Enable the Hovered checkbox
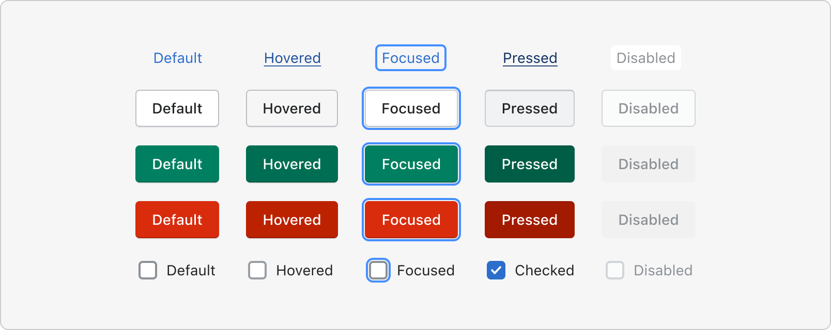The image size is (831, 330). pyautogui.click(x=257, y=270)
